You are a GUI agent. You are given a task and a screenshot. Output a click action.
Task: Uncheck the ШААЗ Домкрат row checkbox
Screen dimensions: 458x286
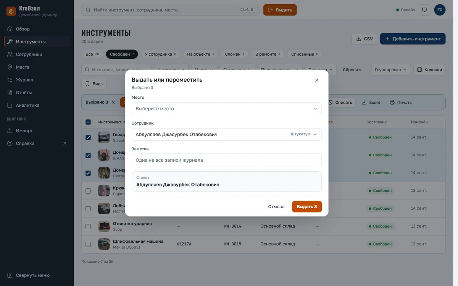[x=88, y=155]
